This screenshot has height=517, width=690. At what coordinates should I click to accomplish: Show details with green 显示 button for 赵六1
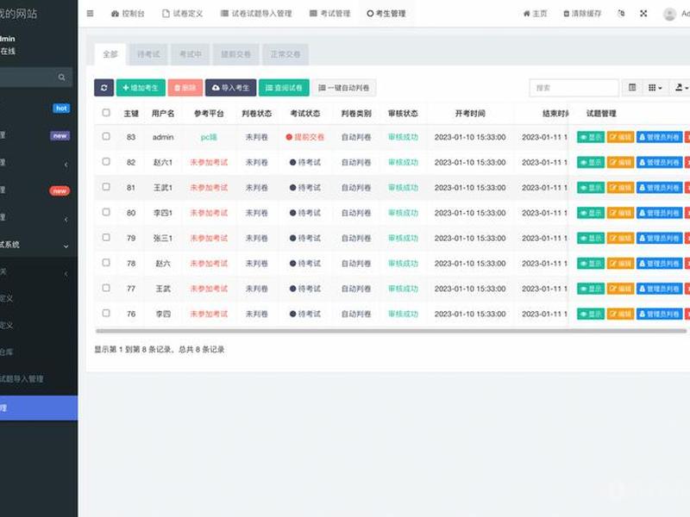coord(591,162)
